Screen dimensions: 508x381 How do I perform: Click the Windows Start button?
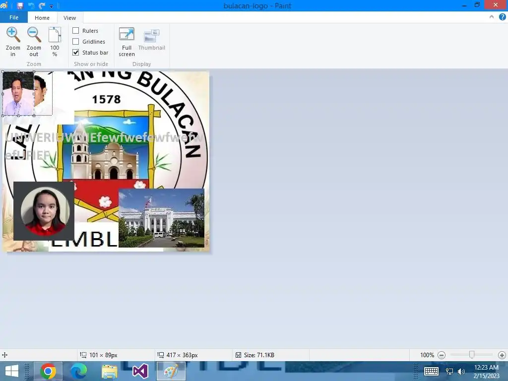(12, 371)
